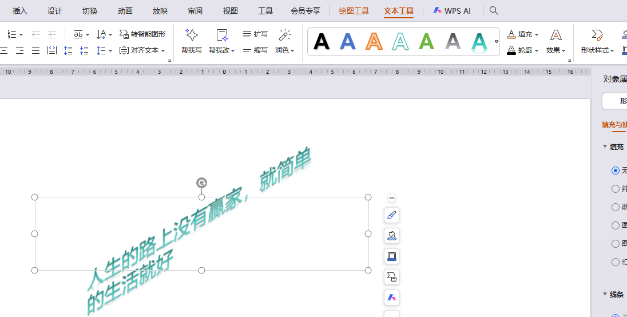Screen dimensions: 627x317
Task: Click the 帮我写 AI writing icon
Action: 192,35
